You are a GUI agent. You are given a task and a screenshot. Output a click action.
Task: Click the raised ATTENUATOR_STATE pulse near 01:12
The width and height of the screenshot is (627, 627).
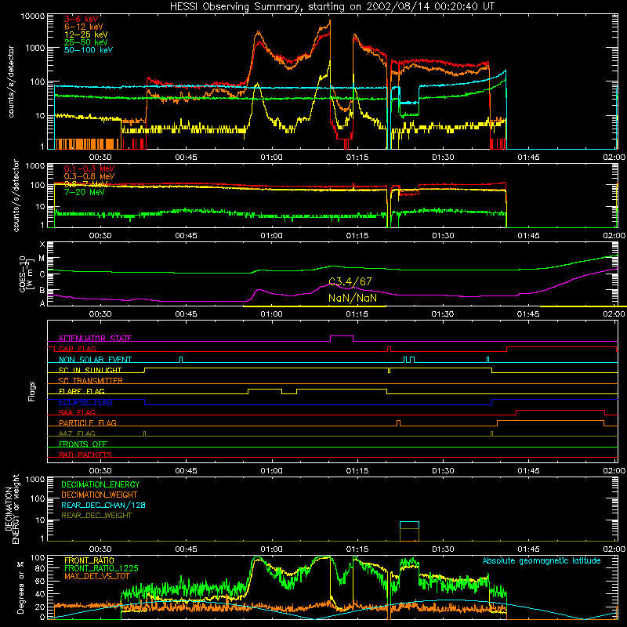tap(342, 337)
